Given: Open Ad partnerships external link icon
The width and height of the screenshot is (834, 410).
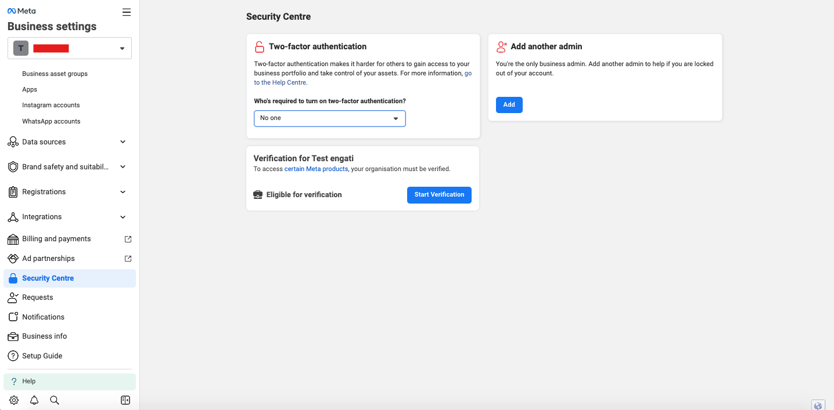Looking at the screenshot, I should pyautogui.click(x=128, y=259).
